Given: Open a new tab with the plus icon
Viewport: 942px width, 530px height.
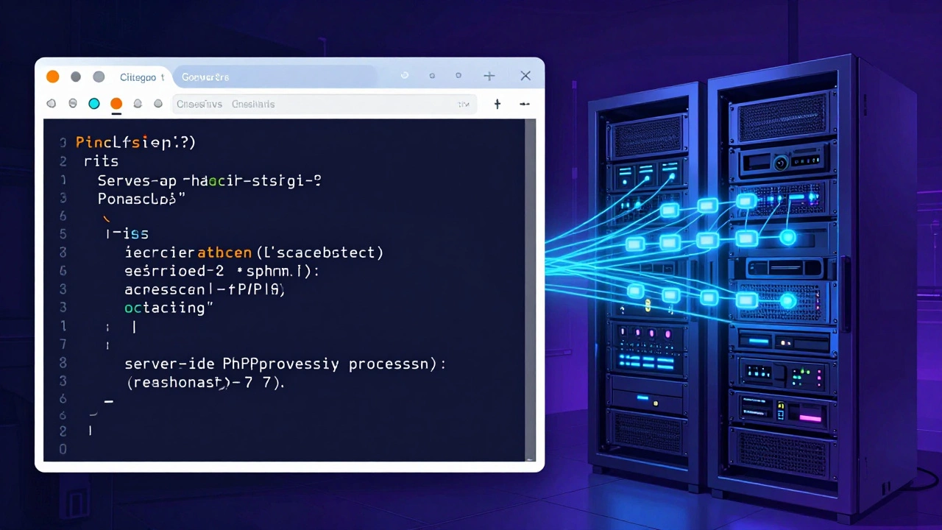Looking at the screenshot, I should click(x=497, y=104).
